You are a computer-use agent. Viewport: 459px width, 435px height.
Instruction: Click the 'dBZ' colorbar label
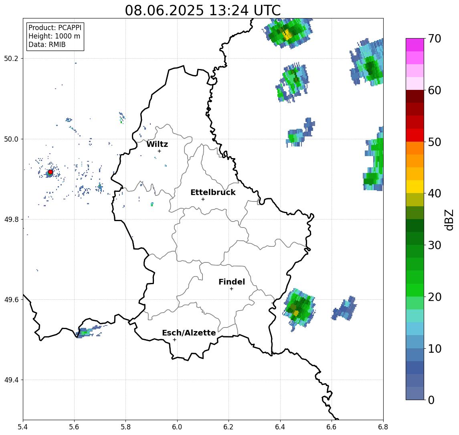pos(449,220)
